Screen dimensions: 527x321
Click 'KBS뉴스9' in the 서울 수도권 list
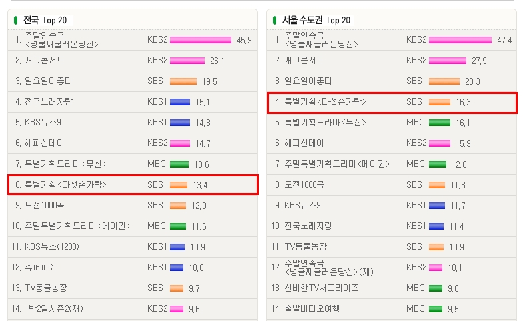pyautogui.click(x=302, y=206)
